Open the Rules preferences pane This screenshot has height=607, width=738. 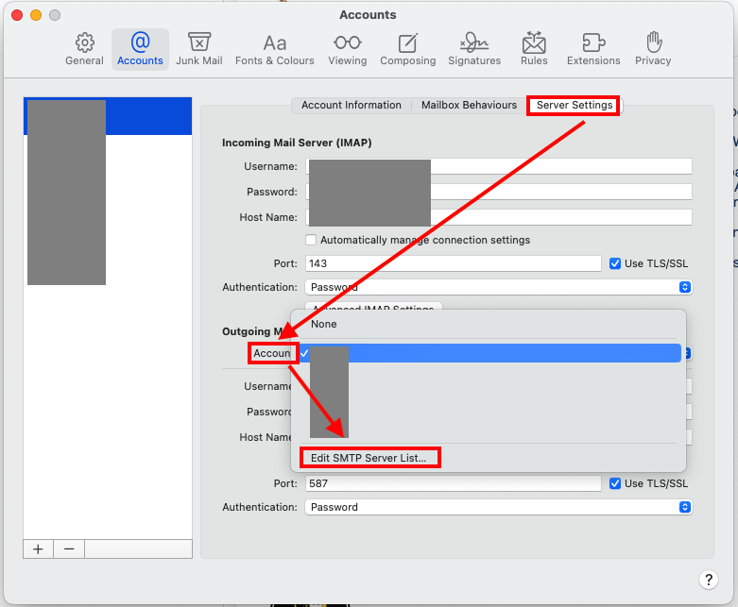534,49
